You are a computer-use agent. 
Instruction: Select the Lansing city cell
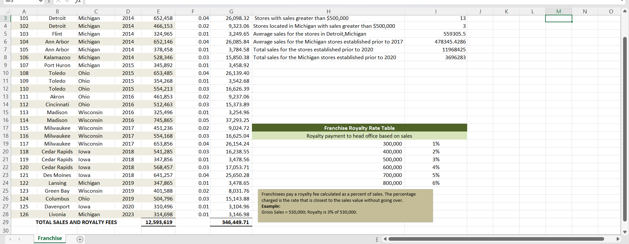(x=57, y=183)
